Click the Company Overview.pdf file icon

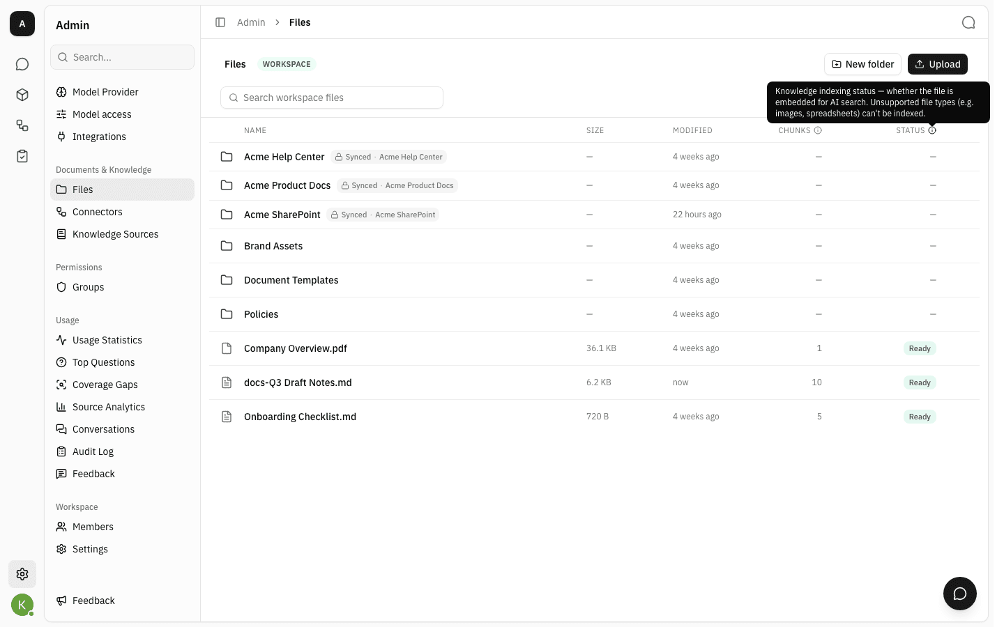click(227, 348)
